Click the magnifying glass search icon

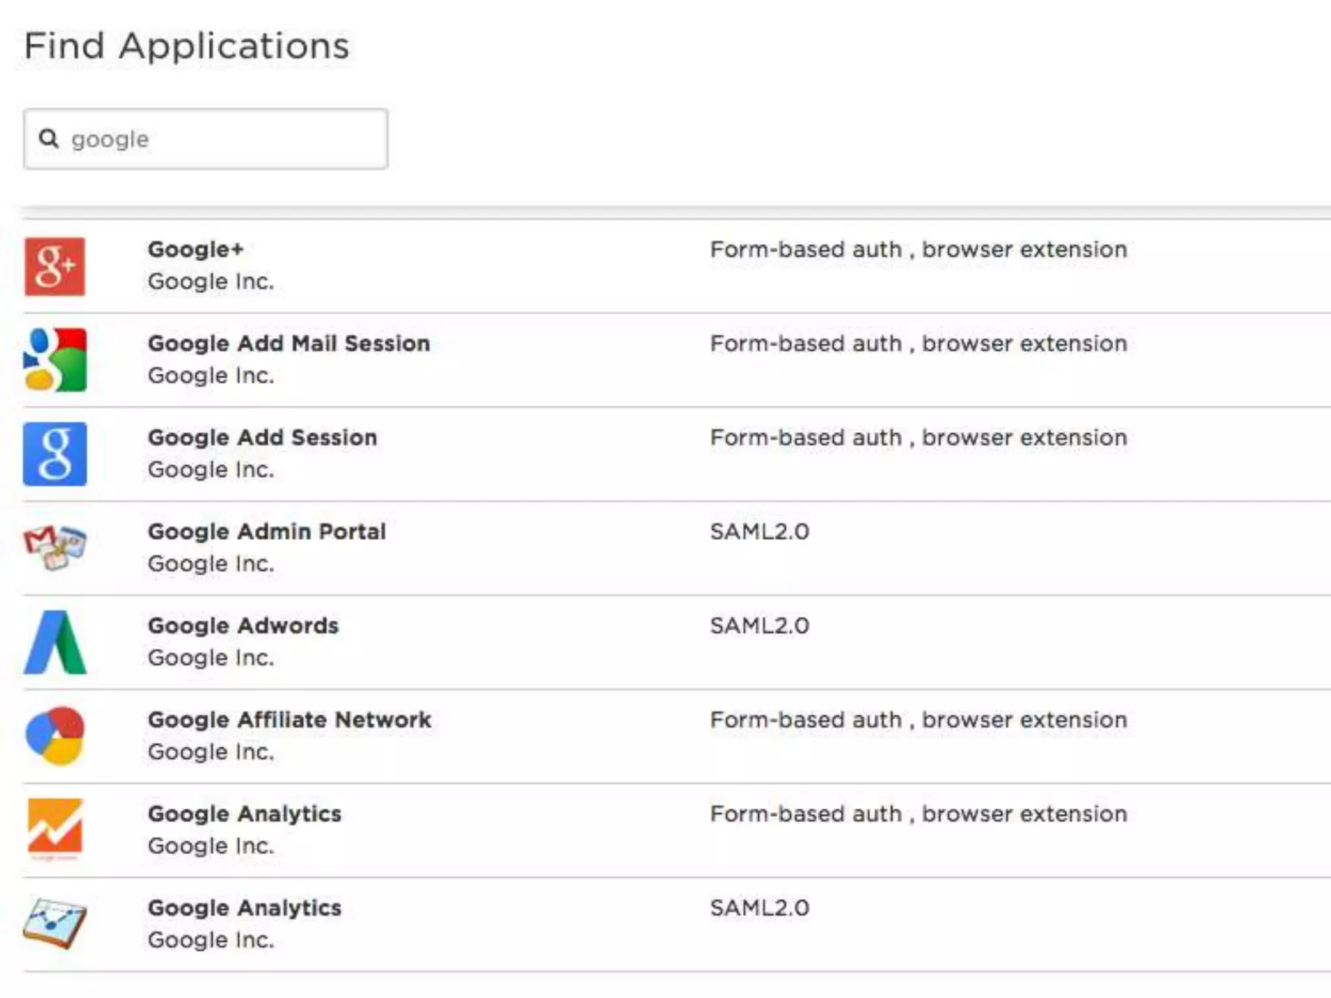(49, 138)
